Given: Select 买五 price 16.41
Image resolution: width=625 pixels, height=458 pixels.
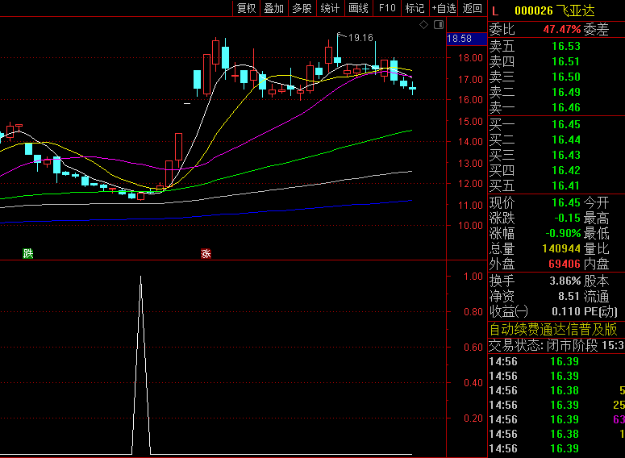Looking at the screenshot, I should pos(565,185).
